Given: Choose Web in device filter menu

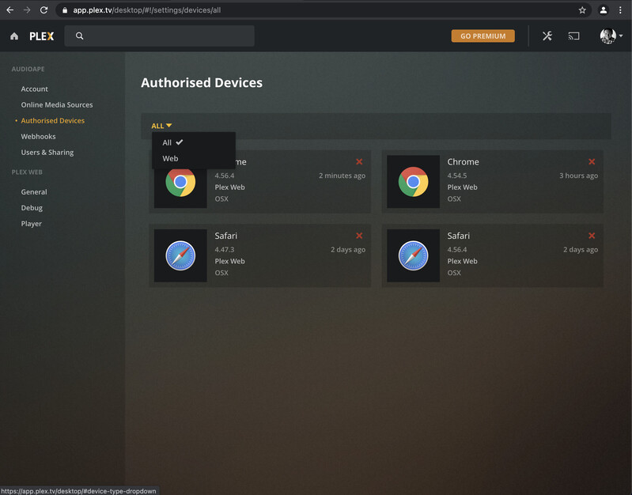Looking at the screenshot, I should (x=194, y=158).
